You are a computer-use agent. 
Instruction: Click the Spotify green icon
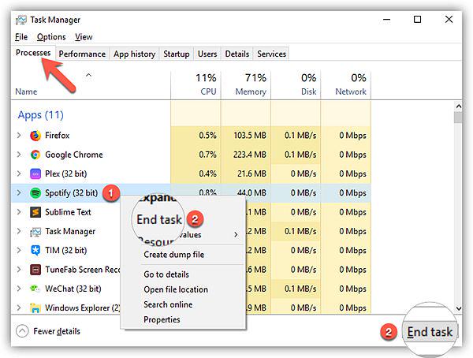[35, 193]
